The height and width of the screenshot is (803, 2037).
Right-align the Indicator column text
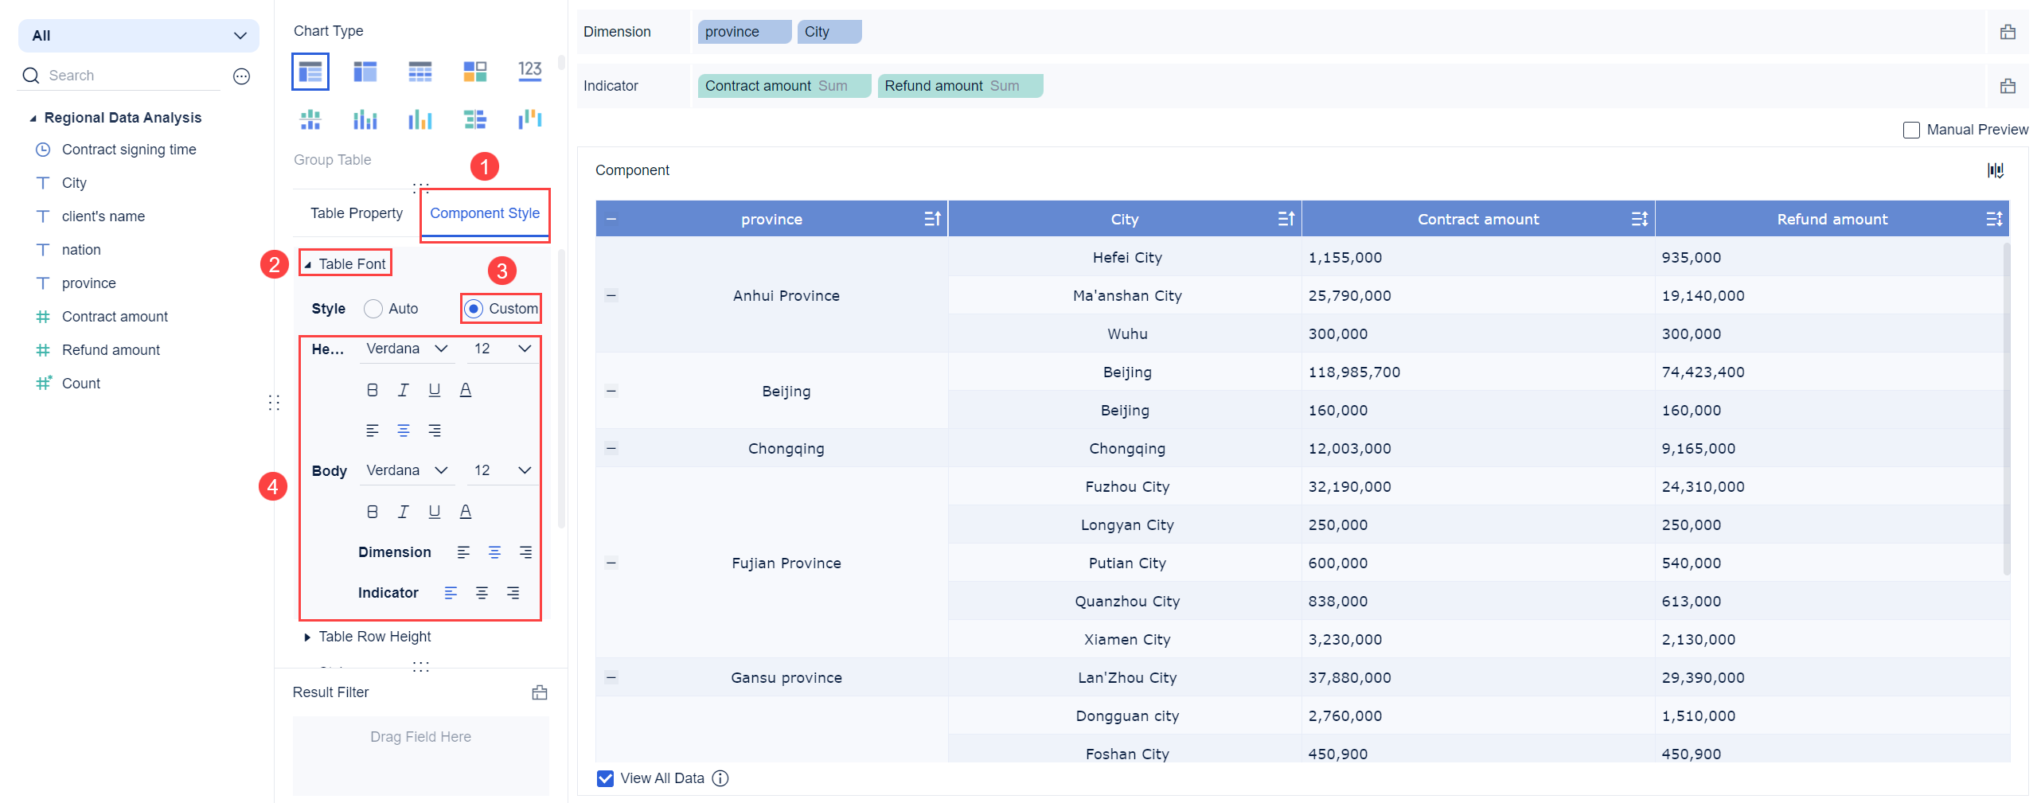pos(513,593)
